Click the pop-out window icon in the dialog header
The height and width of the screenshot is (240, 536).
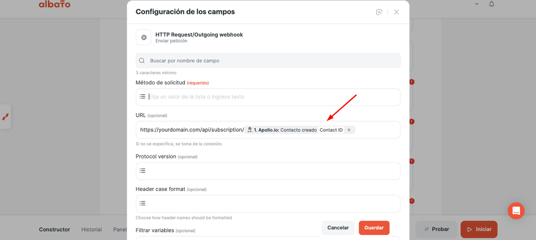tap(379, 12)
